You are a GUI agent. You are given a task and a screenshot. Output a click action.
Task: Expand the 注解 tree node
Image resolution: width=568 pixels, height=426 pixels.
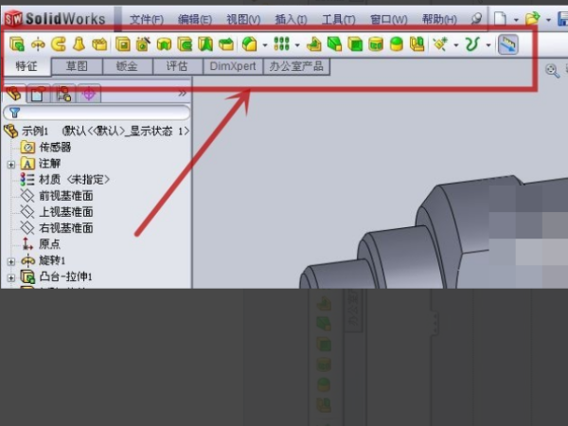(10, 165)
